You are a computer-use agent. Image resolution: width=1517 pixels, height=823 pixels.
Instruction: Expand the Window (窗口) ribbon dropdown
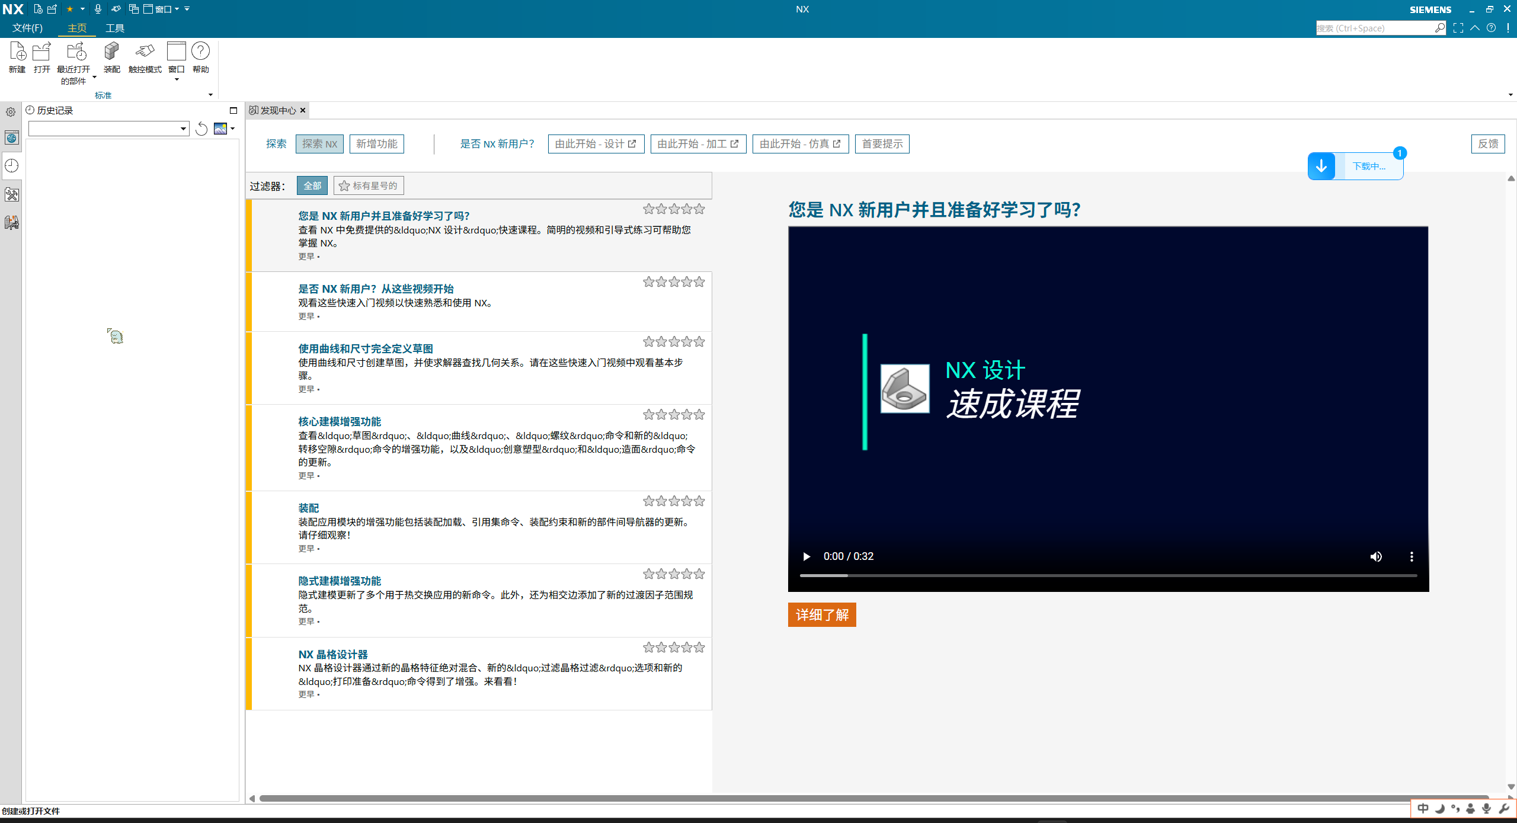(177, 79)
